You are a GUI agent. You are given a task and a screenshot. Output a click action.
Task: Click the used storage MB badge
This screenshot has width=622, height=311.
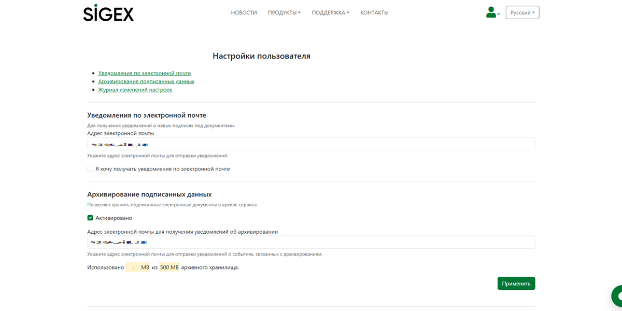click(138, 267)
